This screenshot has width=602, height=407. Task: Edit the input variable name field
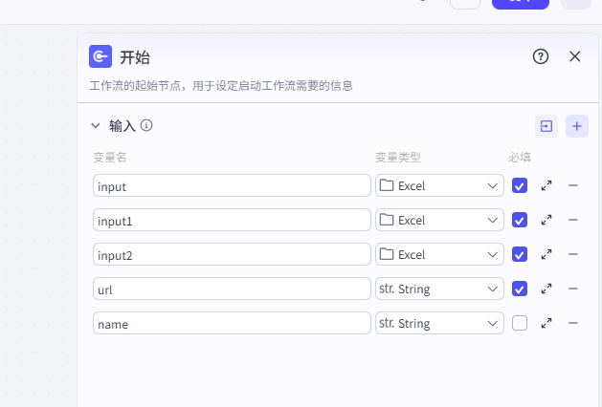pyautogui.click(x=232, y=185)
